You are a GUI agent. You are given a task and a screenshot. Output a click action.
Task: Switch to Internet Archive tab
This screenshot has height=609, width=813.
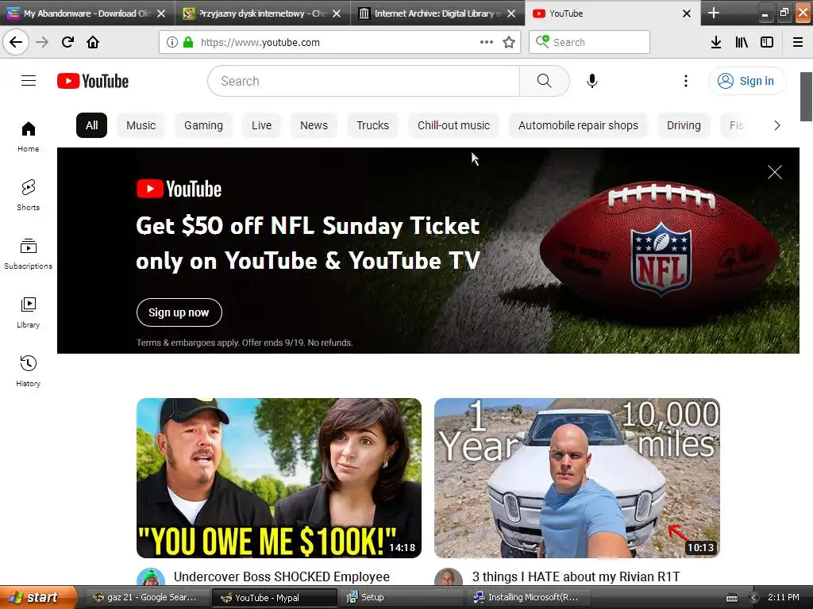pos(437,13)
